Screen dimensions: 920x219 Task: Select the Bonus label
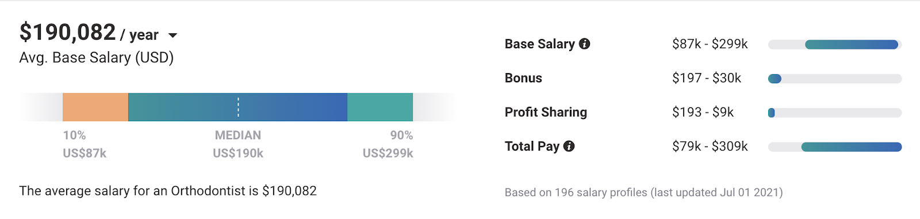tap(523, 78)
